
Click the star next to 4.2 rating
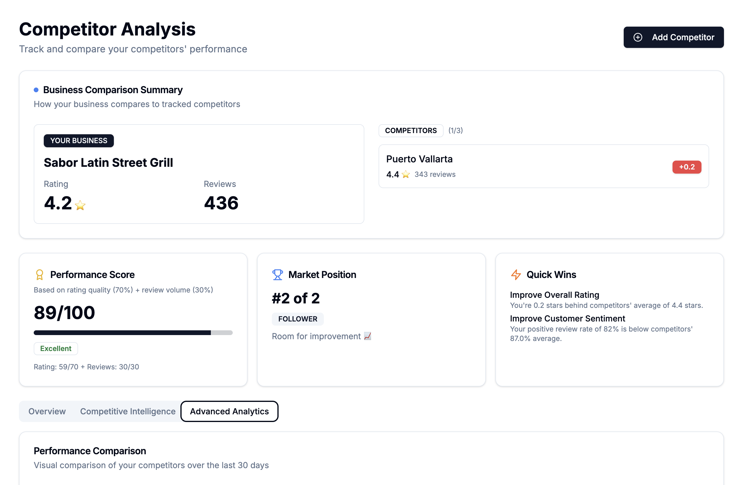(80, 205)
